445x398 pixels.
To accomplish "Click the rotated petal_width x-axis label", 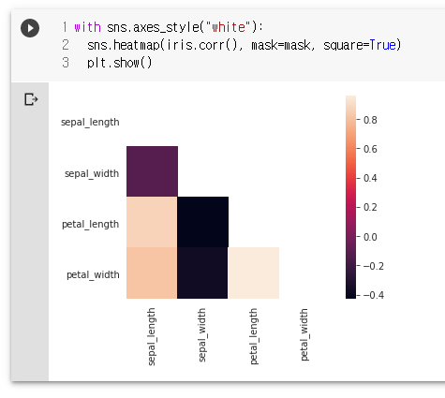I will 304,334.
